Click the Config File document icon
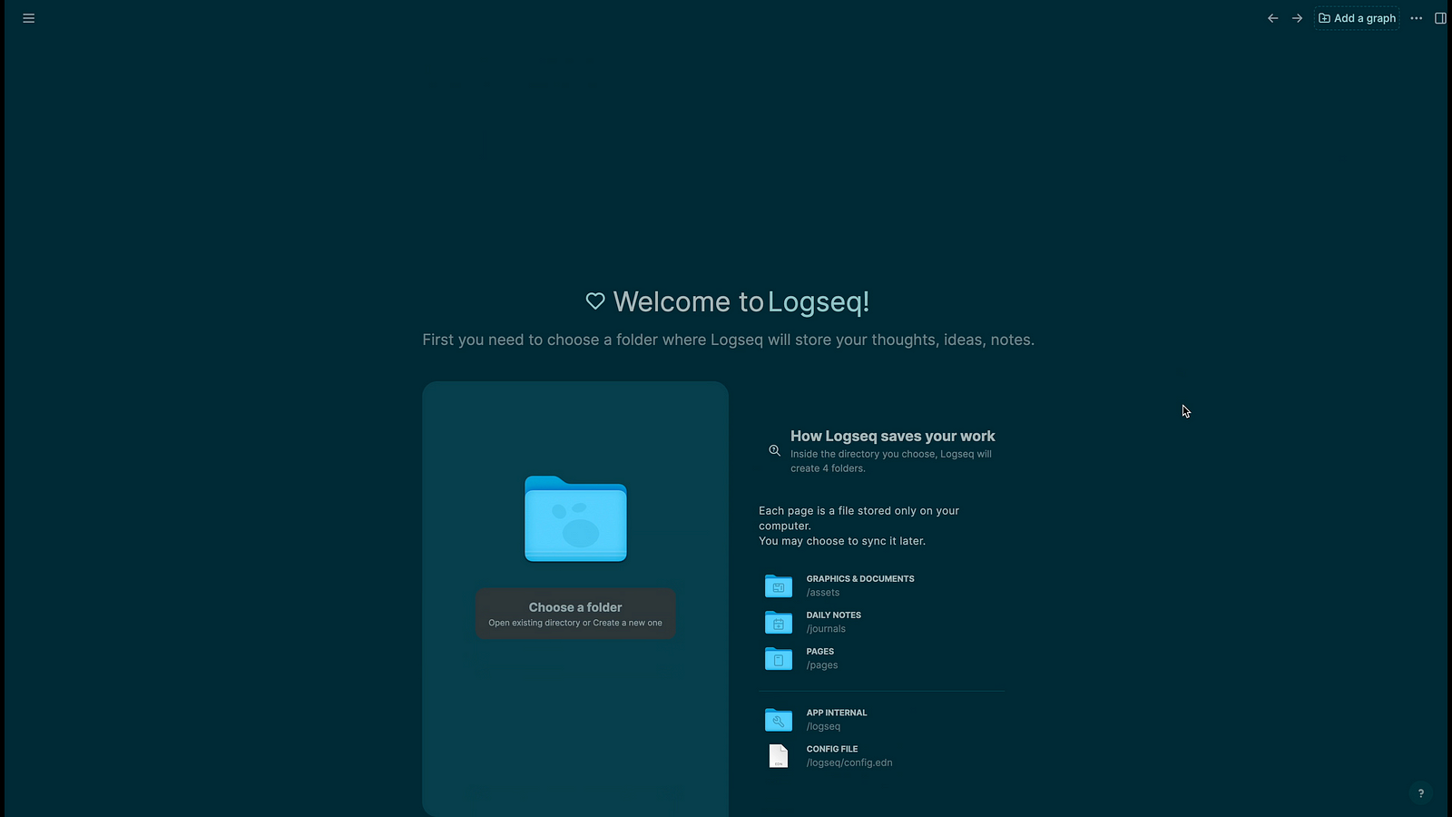 779,756
